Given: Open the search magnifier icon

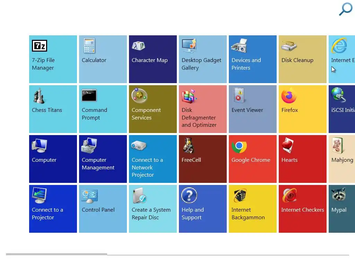Looking at the screenshot, I should coord(346,9).
